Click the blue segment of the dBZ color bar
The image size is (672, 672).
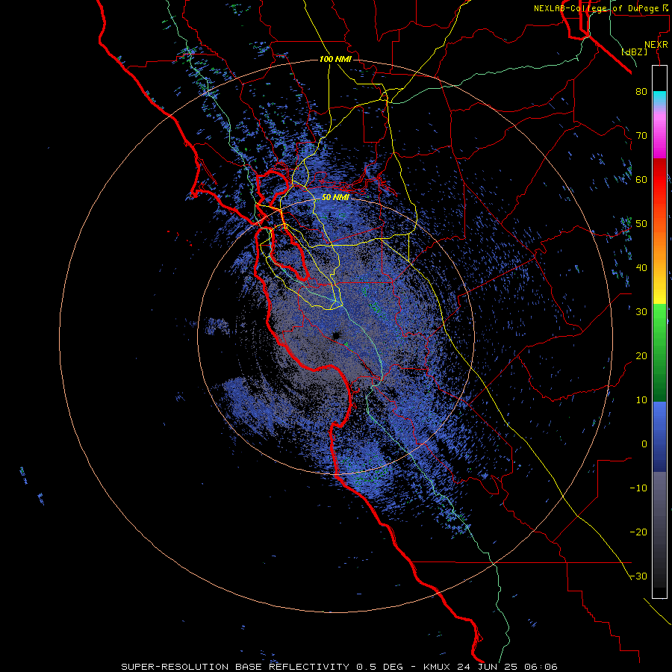pos(659,436)
